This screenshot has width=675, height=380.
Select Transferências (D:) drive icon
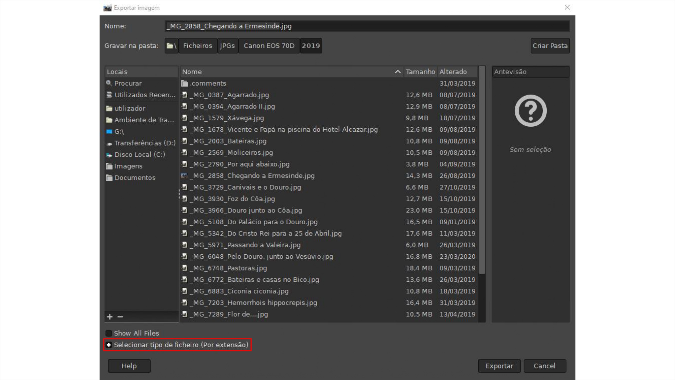pyautogui.click(x=109, y=144)
